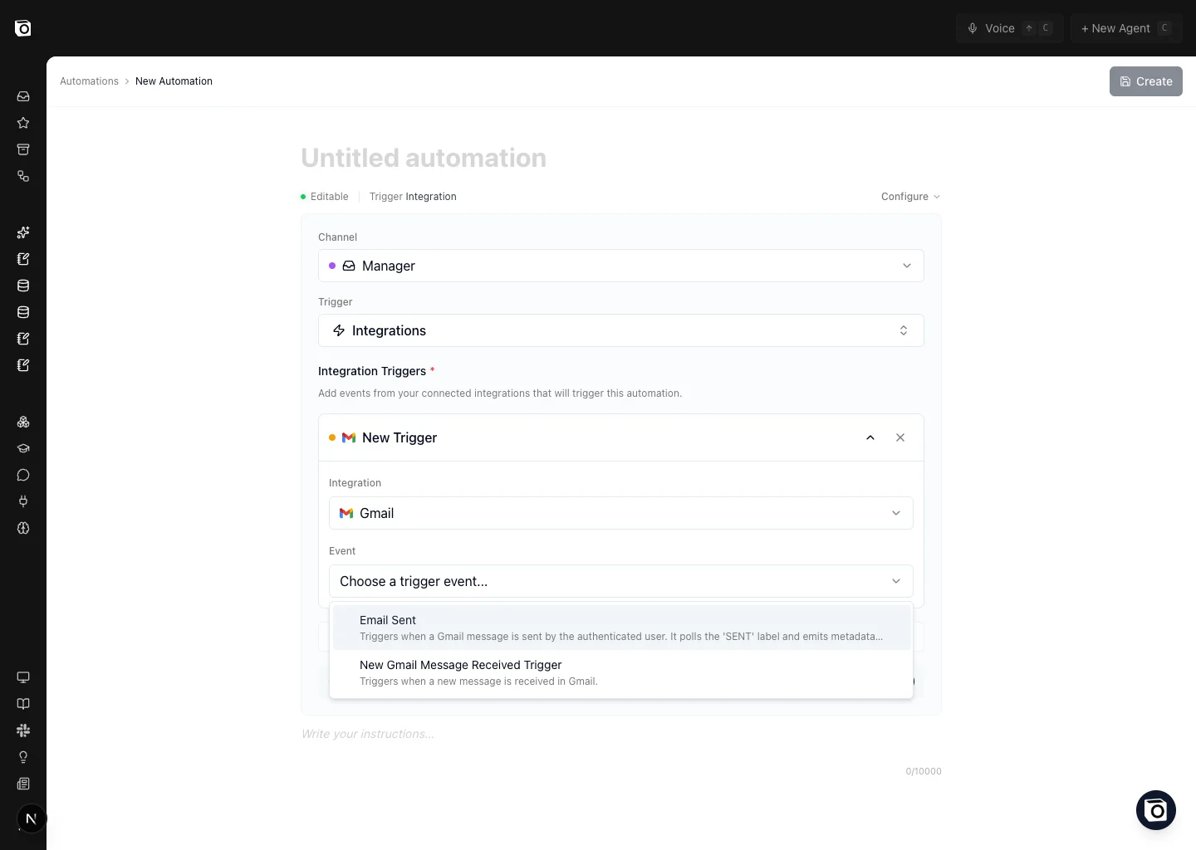Image resolution: width=1196 pixels, height=850 pixels.
Task: Open the stacked cubes sidebar icon
Action: pyautogui.click(x=23, y=422)
